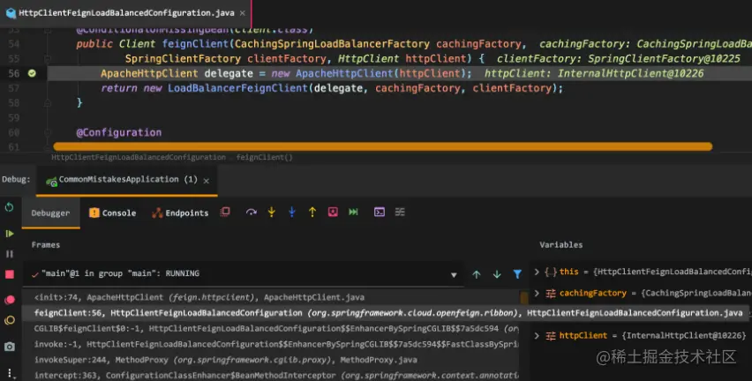The image size is (752, 381).
Task: Select the invokeSuper:244 MethodProxy frame
Action: (271, 360)
